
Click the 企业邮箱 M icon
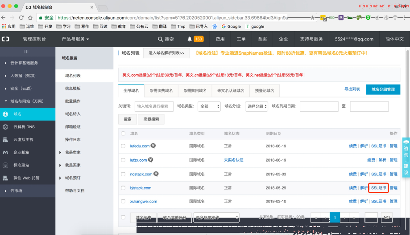click(x=5, y=152)
